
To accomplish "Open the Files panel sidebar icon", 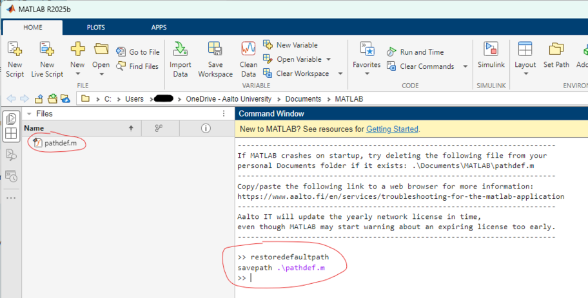I will (11, 118).
